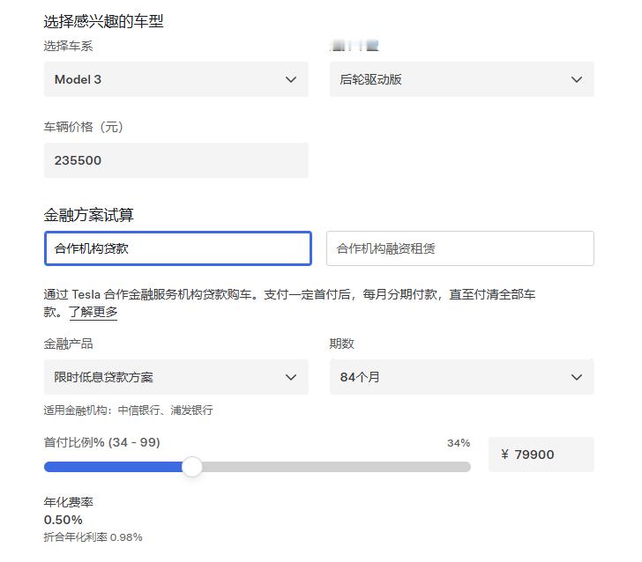Expand the 限时低息贷款方案 product dropdown
The height and width of the screenshot is (562, 642).
pos(176,377)
